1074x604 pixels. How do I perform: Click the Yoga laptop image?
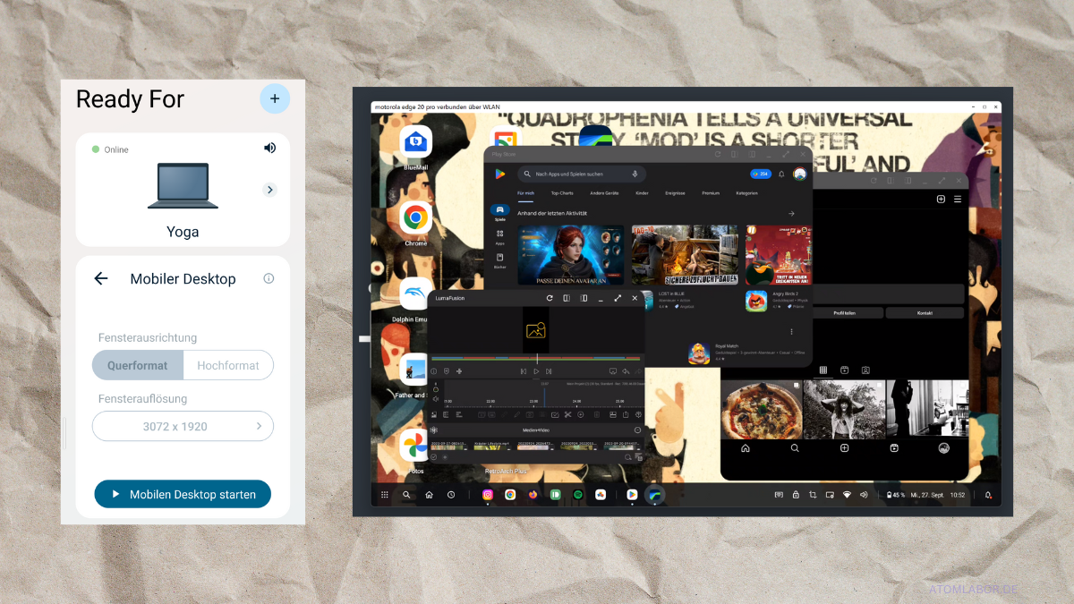pos(183,185)
